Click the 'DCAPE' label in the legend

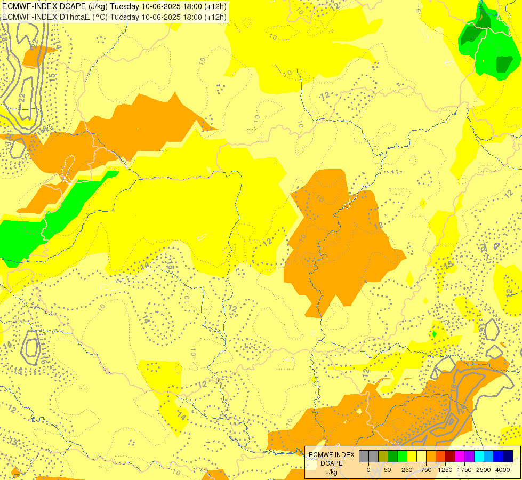[332, 463]
